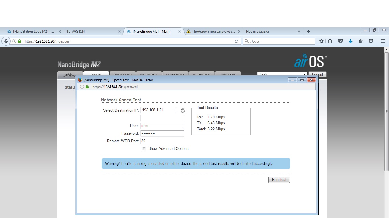The image size is (389, 218).
Task: Click the Logout button in airOS
Action: tap(318, 74)
